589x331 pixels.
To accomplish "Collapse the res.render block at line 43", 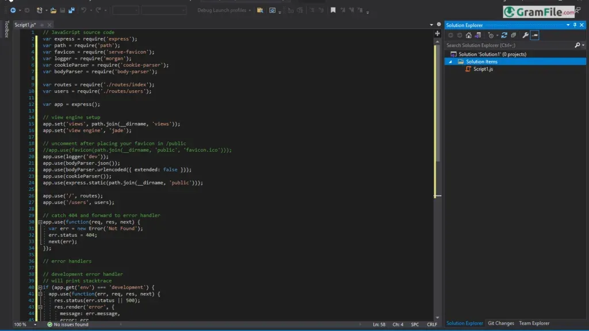I will 40,307.
